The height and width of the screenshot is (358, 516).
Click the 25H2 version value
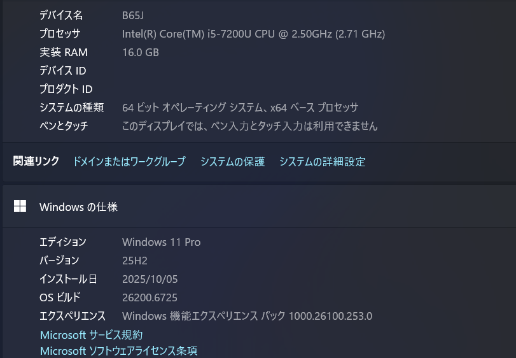coord(135,261)
